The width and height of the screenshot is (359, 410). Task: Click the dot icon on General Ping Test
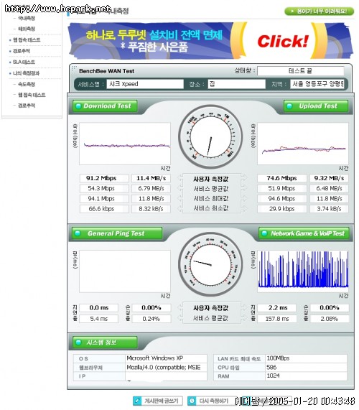click(x=78, y=233)
